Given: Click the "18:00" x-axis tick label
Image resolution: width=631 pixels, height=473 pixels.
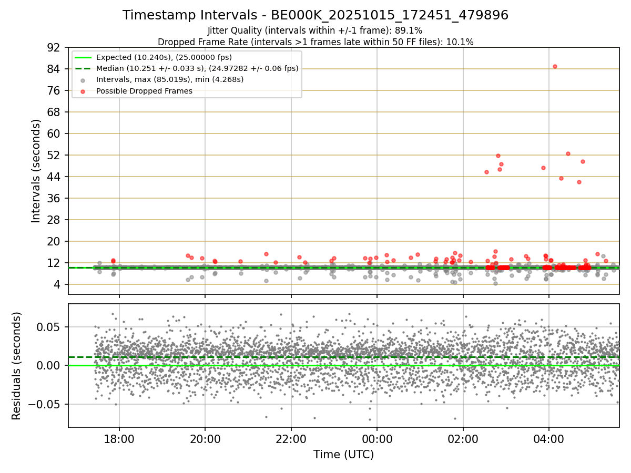Looking at the screenshot, I should [x=119, y=438].
